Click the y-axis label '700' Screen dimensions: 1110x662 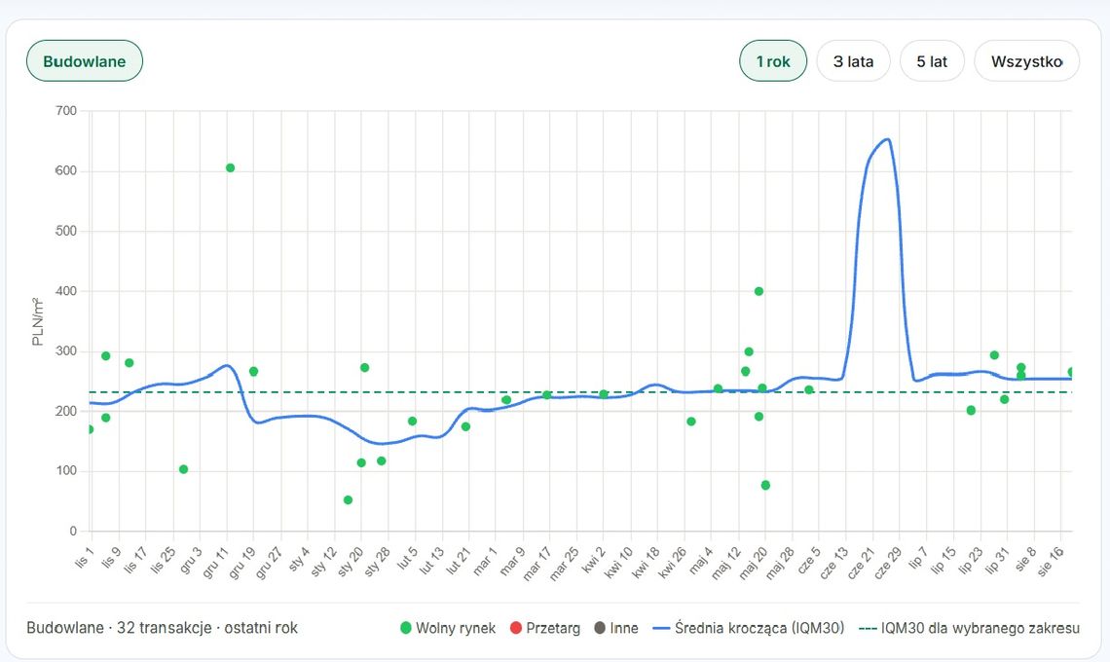66,110
